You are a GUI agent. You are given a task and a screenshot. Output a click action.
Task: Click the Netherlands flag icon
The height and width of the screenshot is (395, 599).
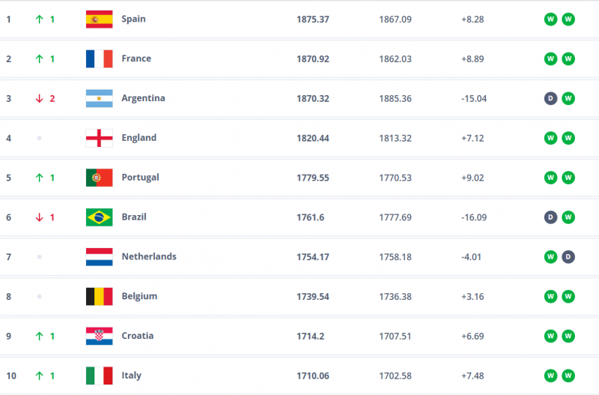click(99, 257)
